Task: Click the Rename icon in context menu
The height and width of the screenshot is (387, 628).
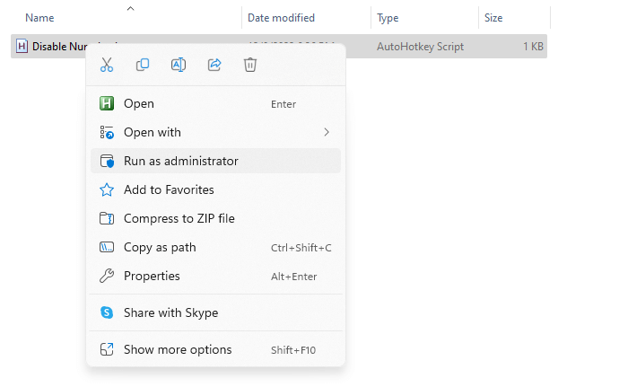Action: click(179, 65)
